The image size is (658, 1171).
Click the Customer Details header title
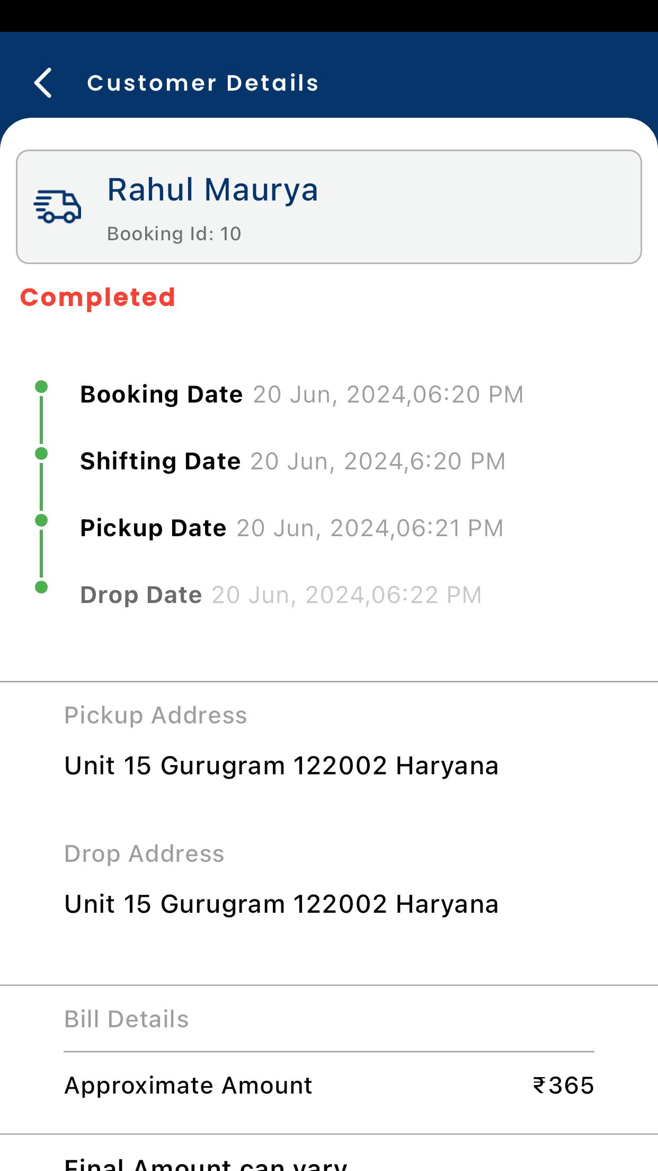[203, 83]
